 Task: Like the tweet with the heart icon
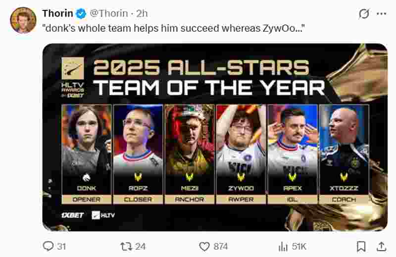click(204, 246)
